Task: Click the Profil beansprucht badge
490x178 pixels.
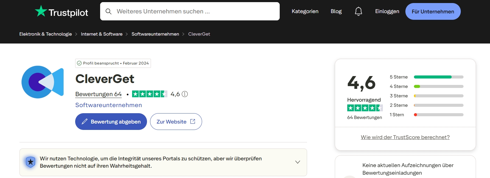Action: coord(113,63)
